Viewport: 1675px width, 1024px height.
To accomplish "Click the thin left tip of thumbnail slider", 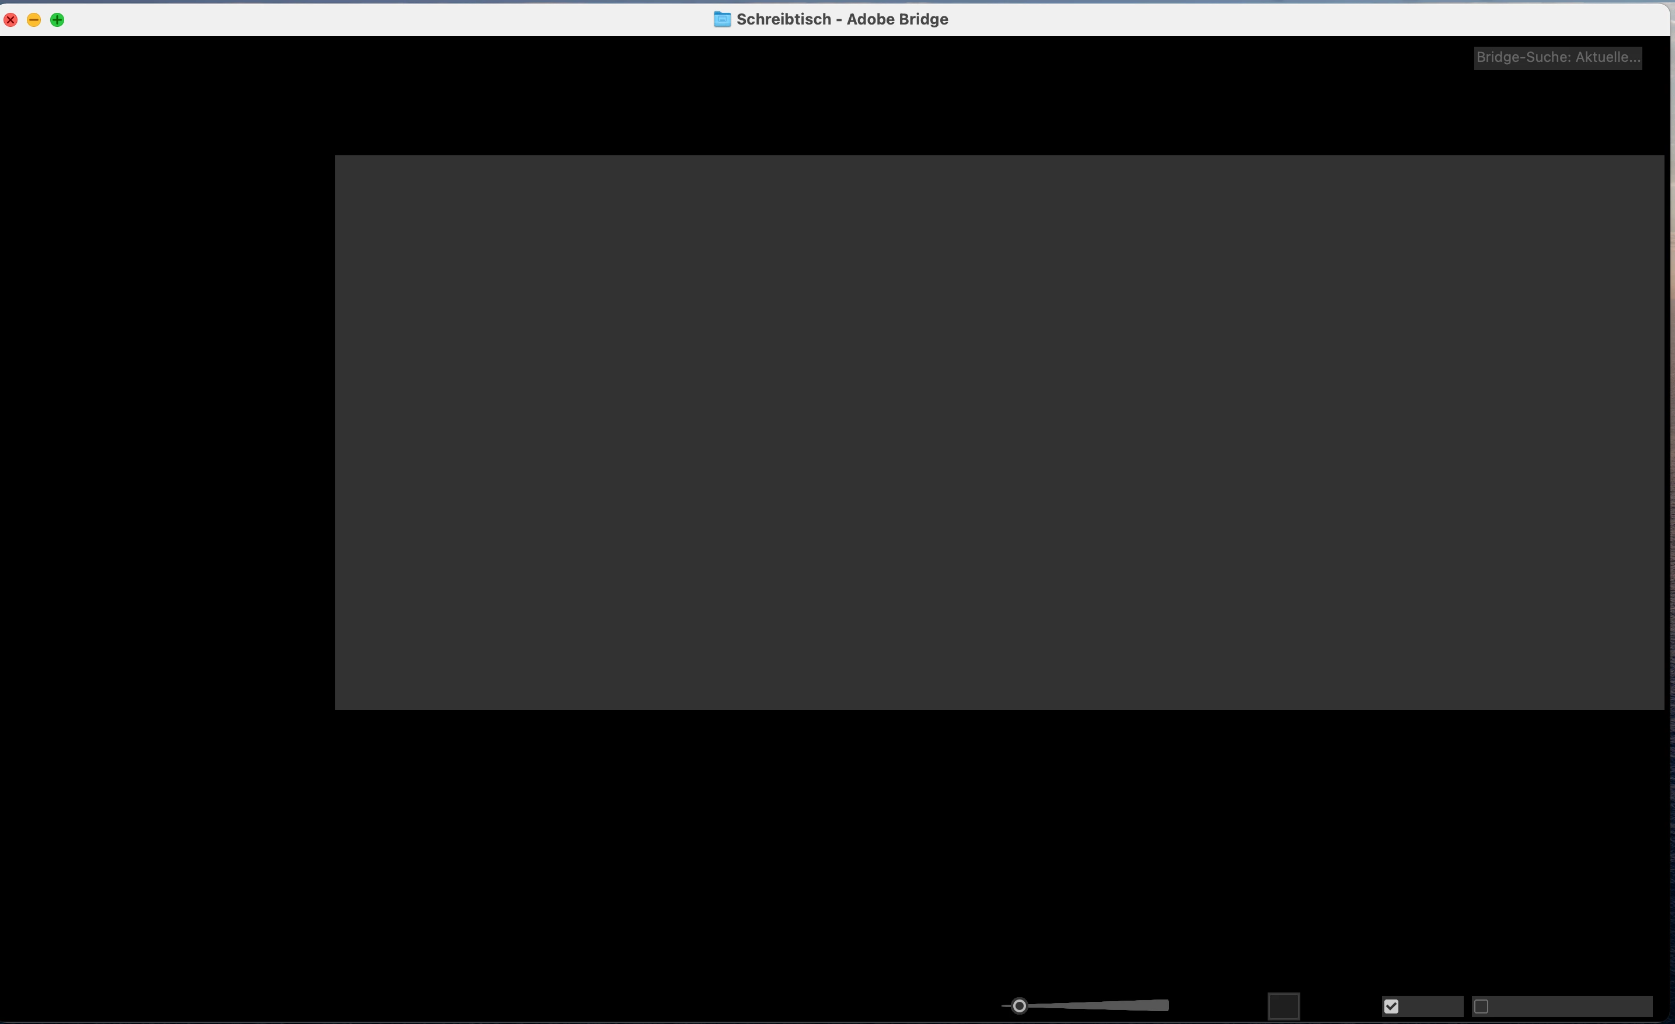I will (1006, 1006).
